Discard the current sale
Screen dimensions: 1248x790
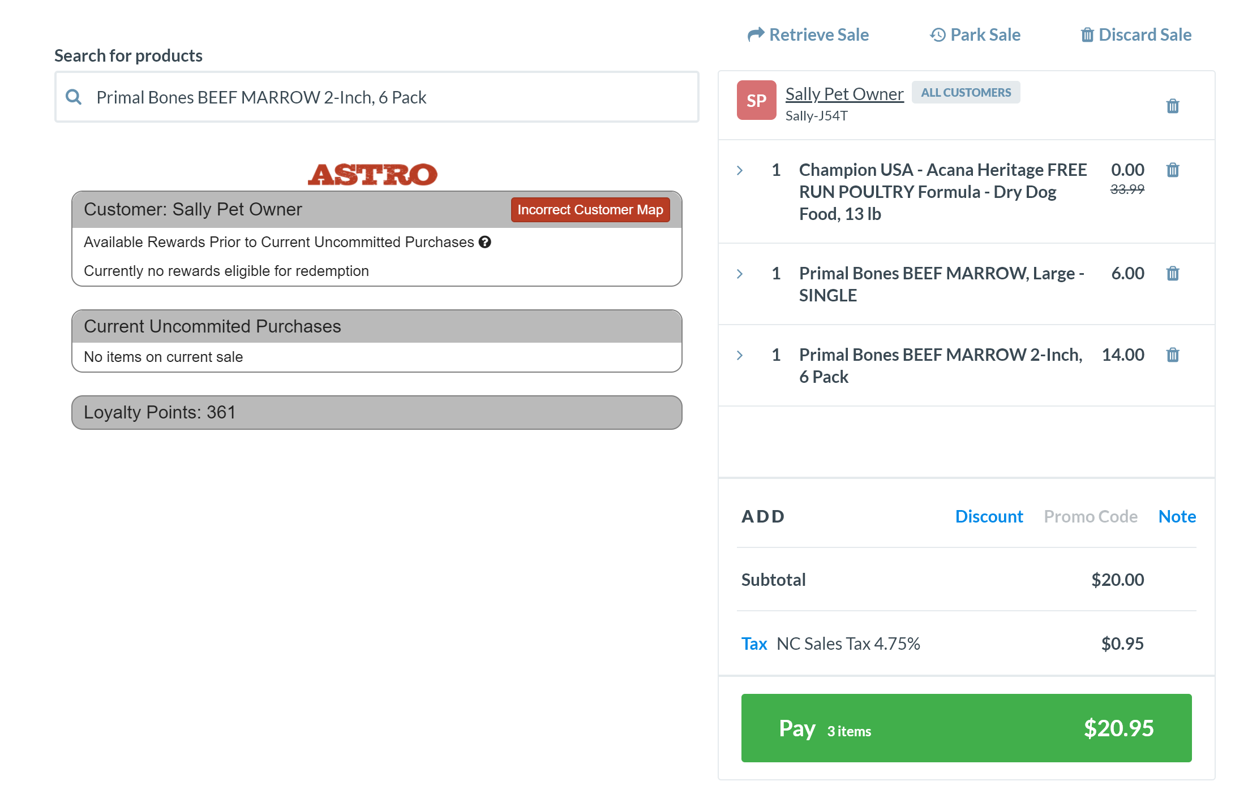(x=1136, y=35)
